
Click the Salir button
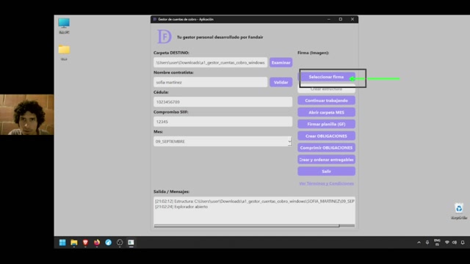(x=326, y=171)
